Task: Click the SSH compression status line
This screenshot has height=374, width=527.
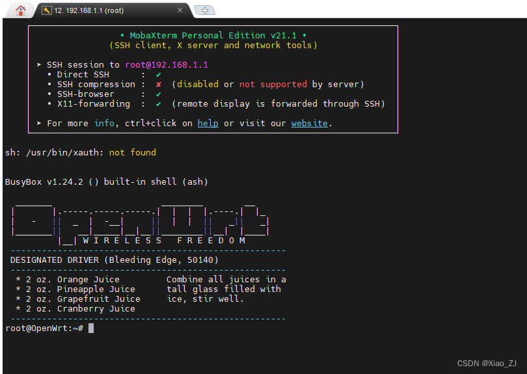Action: click(206, 85)
